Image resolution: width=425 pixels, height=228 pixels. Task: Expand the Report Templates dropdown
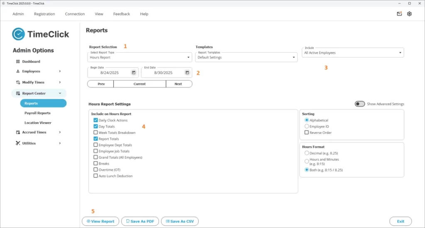tap(247, 58)
